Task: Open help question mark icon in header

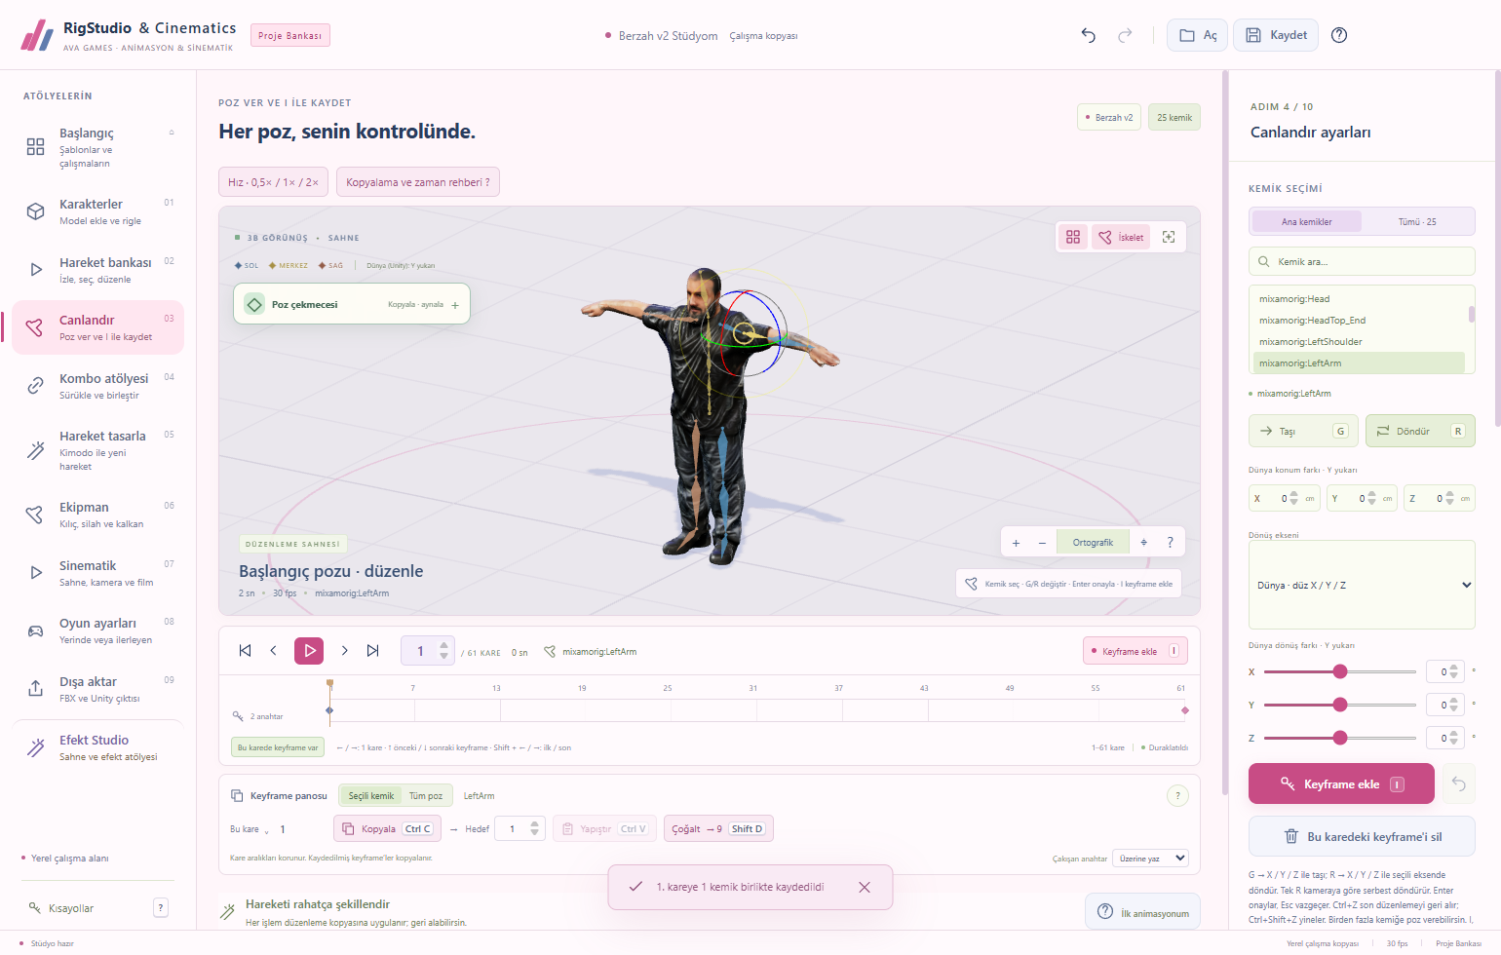Action: click(1339, 35)
